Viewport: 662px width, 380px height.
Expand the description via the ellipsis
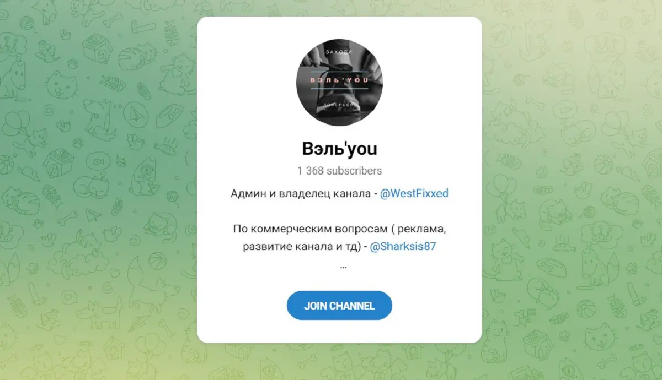(x=343, y=267)
